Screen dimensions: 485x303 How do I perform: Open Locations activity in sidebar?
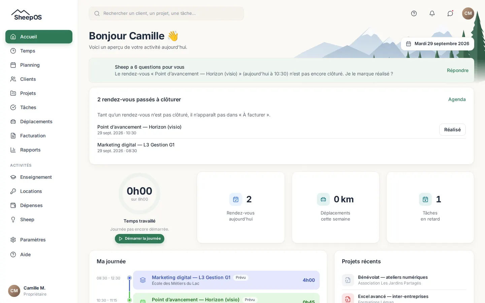pos(39,191)
